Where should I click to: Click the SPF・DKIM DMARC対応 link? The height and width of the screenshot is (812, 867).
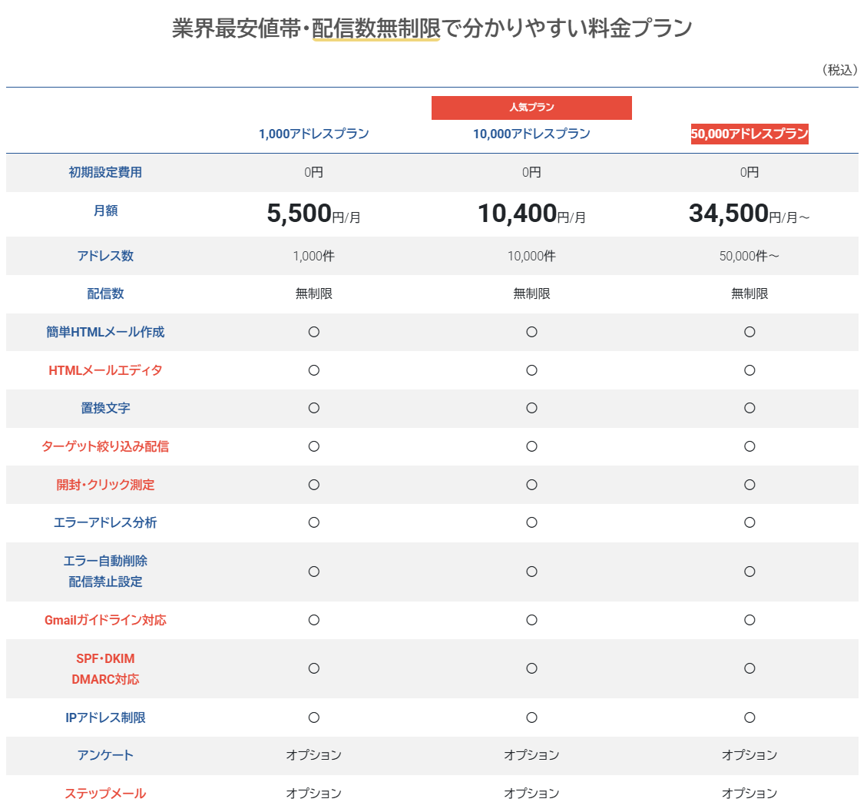[105, 668]
